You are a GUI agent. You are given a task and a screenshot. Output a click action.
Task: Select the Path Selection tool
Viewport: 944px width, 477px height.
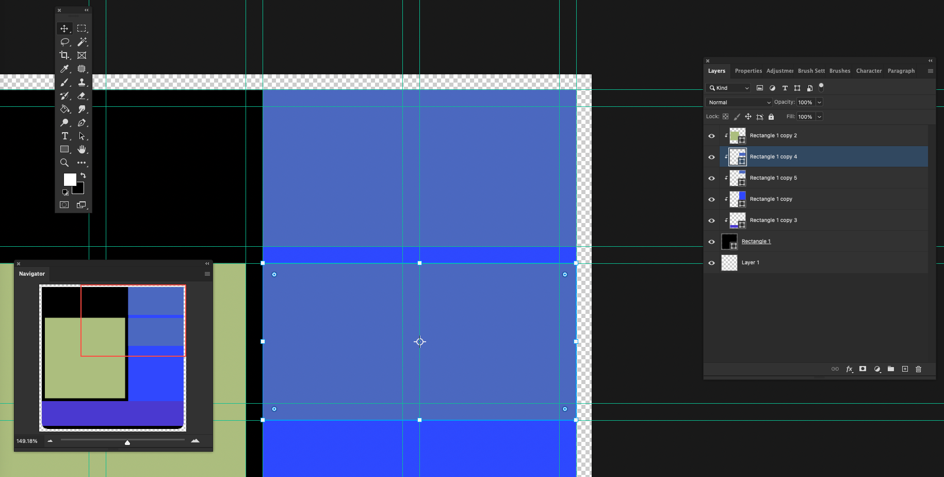(x=82, y=136)
